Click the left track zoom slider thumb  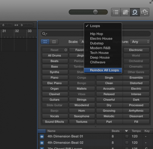pos(3,25)
